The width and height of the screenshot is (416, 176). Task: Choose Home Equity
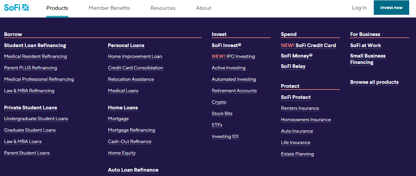tap(122, 153)
